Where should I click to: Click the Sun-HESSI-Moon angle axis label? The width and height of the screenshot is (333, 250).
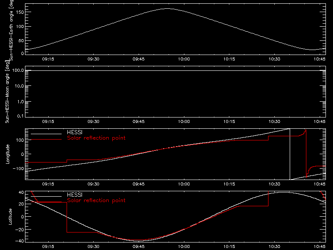point(7,92)
